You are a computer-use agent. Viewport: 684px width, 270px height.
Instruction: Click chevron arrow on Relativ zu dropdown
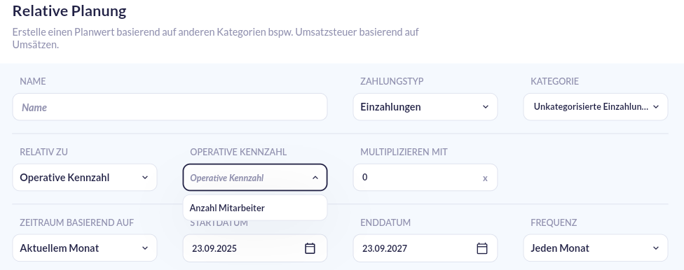[x=145, y=177]
